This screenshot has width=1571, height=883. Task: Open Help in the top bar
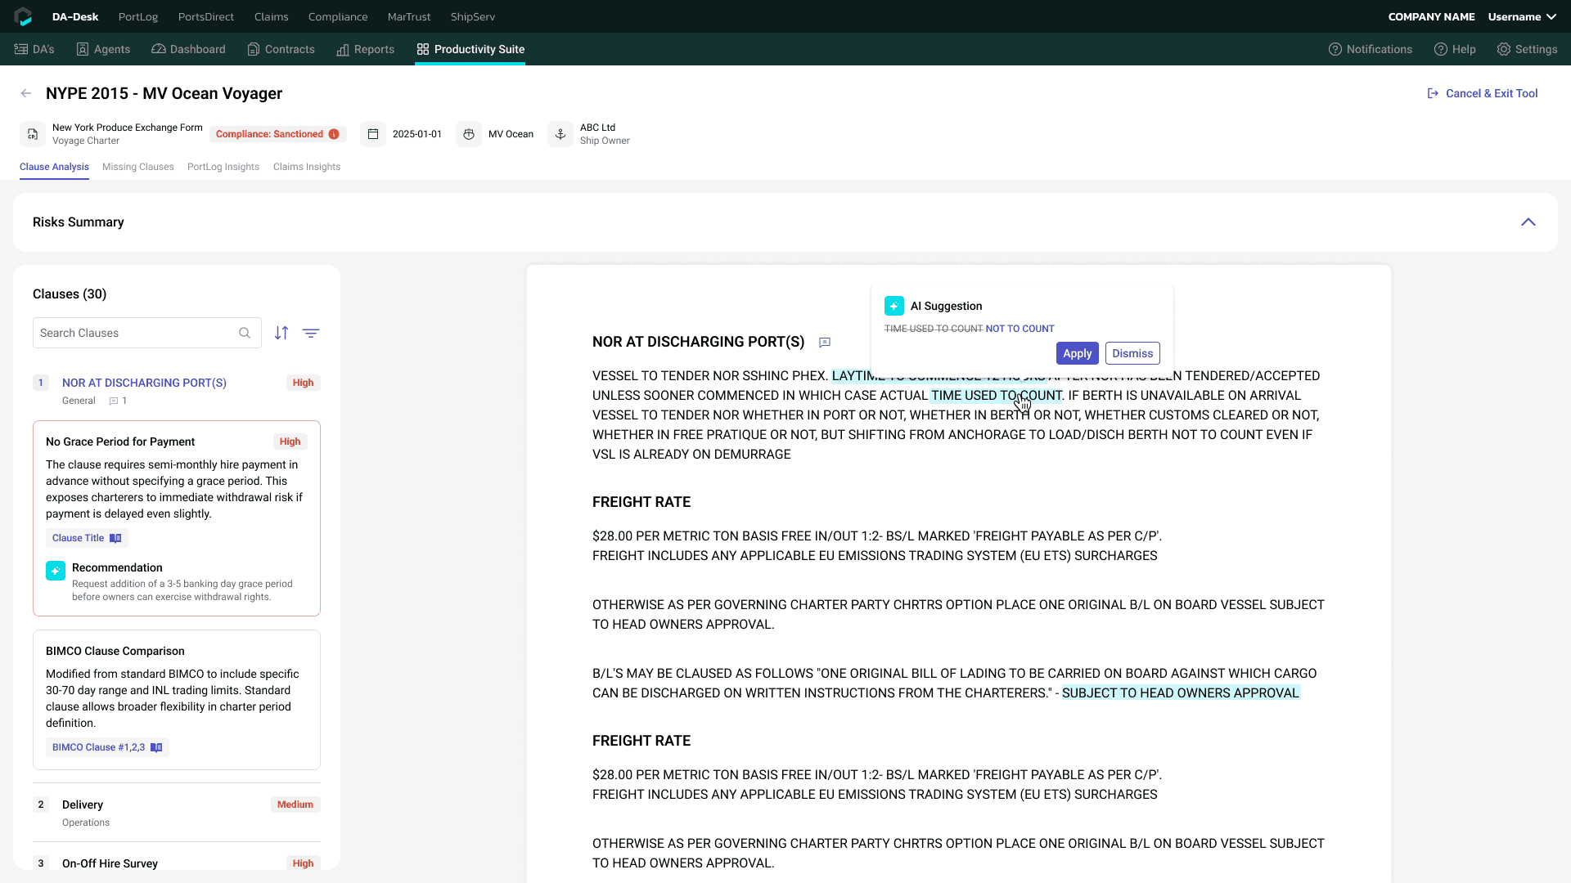(1455, 49)
